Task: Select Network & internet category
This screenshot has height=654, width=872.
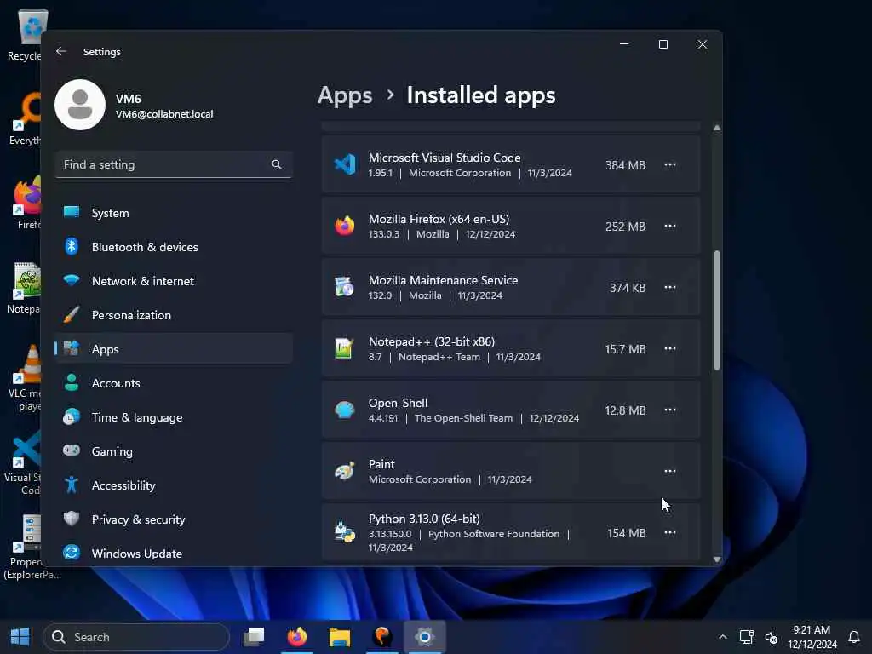Action: click(174, 281)
